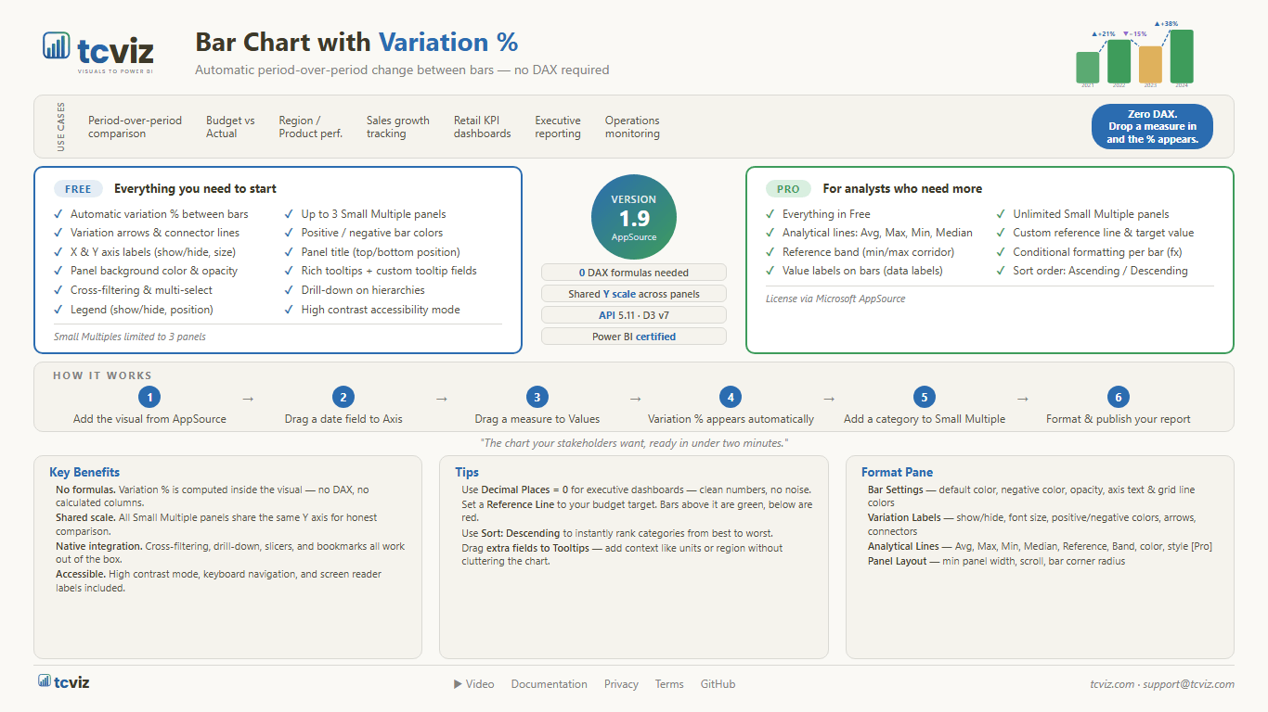Click the Format Pane heading
The image size is (1268, 712).
[x=897, y=472]
